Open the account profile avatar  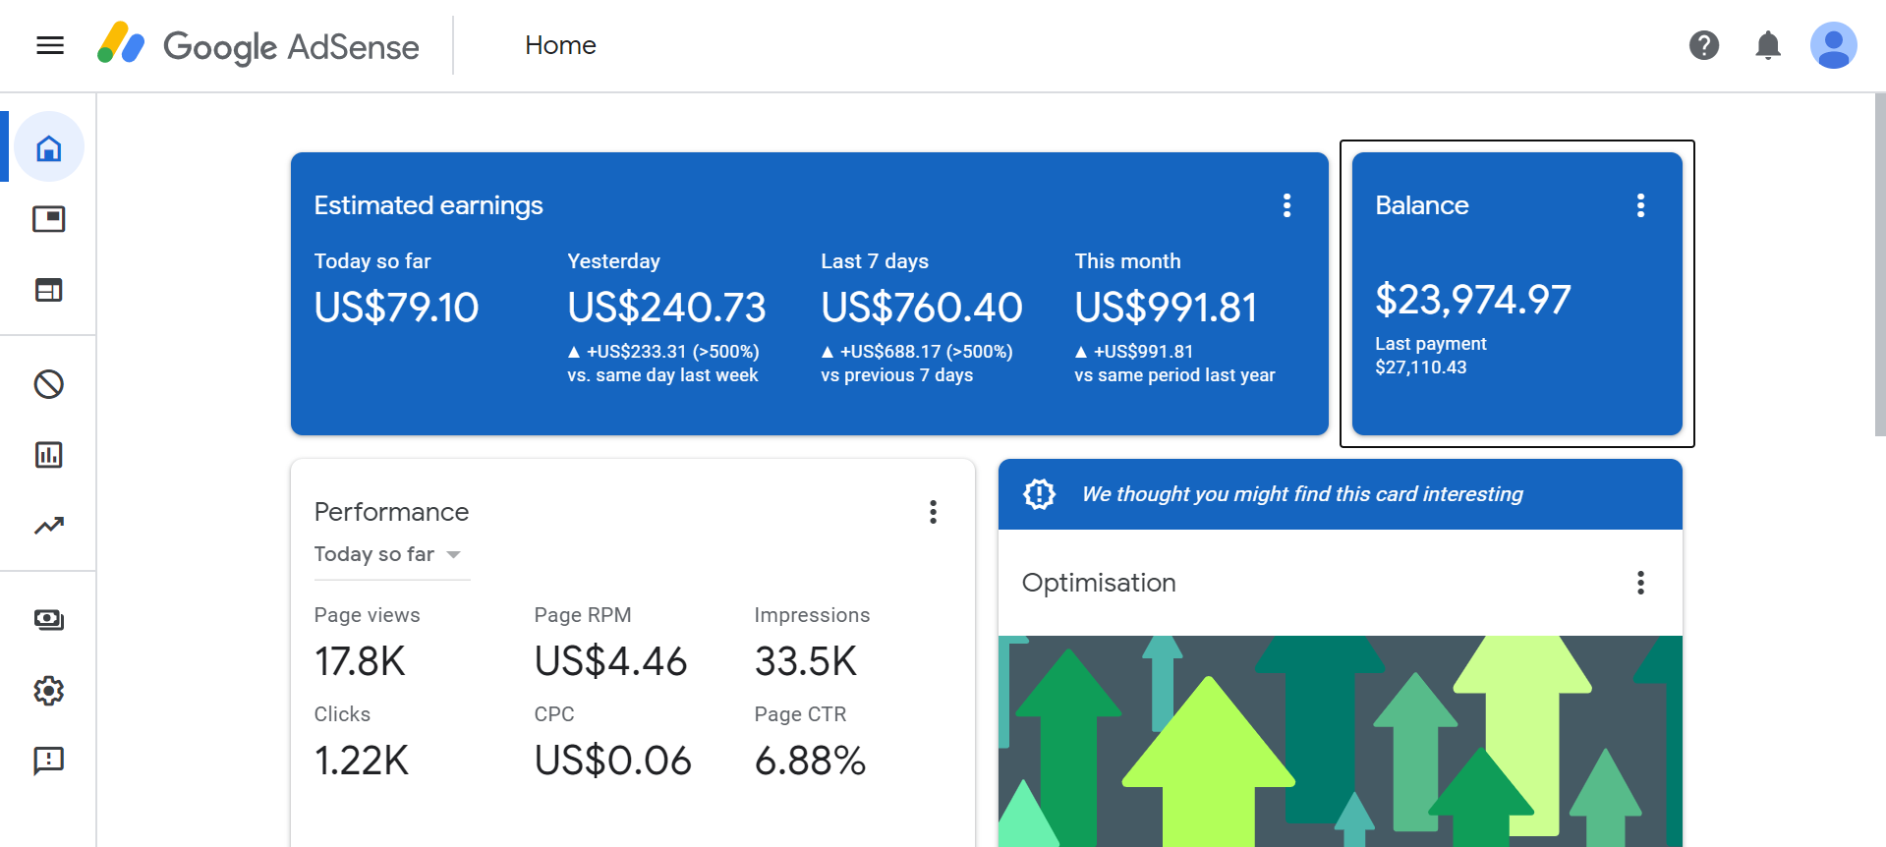[1833, 45]
